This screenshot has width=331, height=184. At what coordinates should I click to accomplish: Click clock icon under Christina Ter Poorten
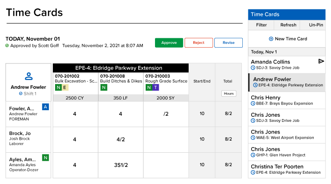[x=253, y=172]
